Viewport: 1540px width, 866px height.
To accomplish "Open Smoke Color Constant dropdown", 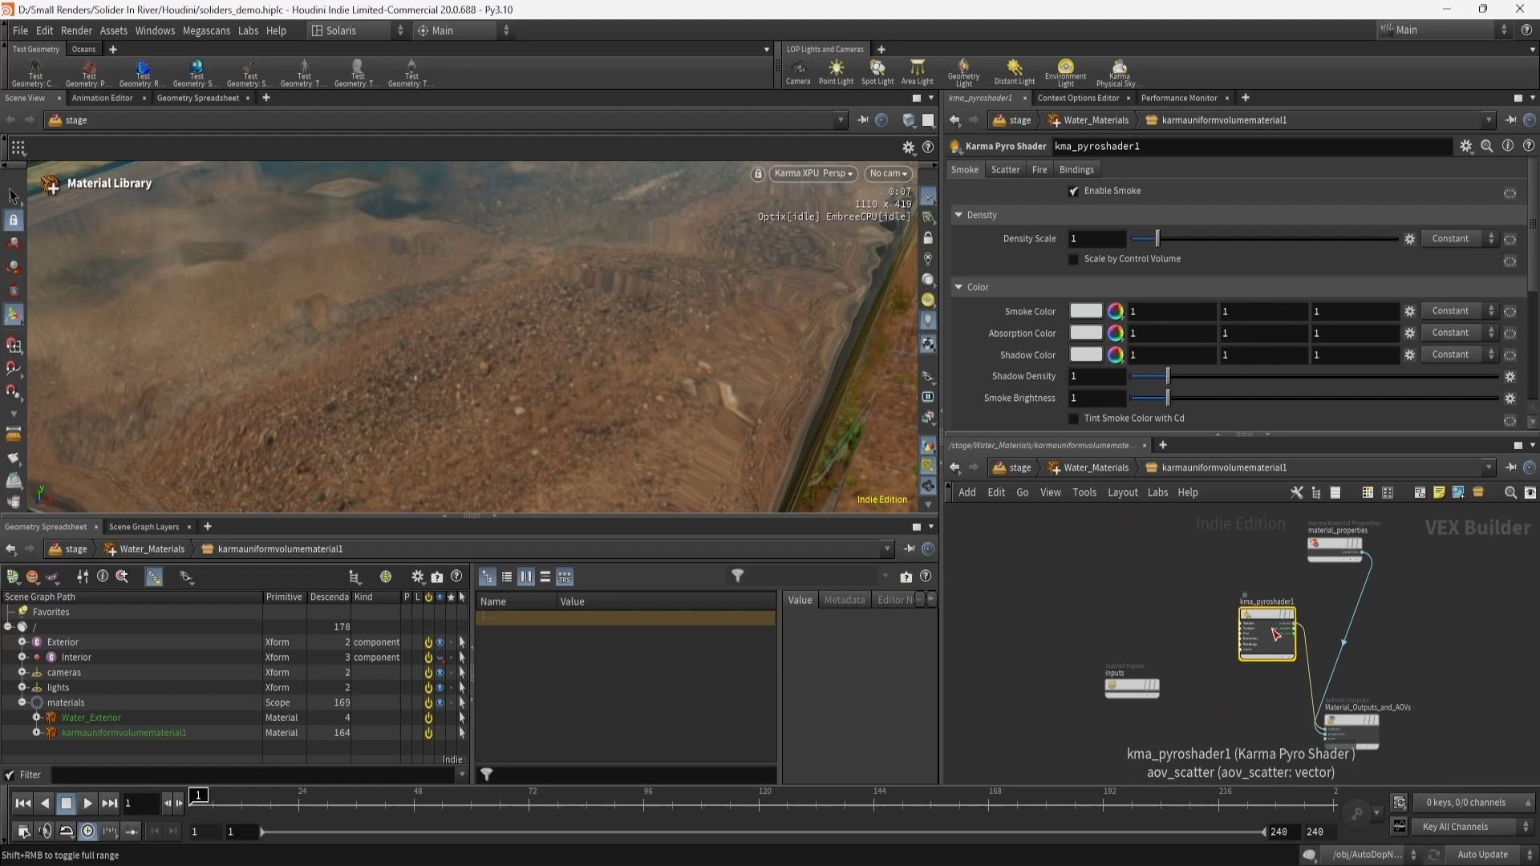I will click(x=1459, y=311).
